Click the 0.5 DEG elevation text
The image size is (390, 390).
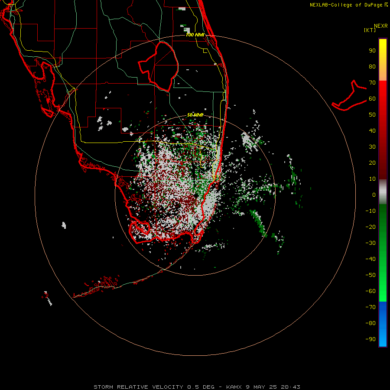pos(201,387)
